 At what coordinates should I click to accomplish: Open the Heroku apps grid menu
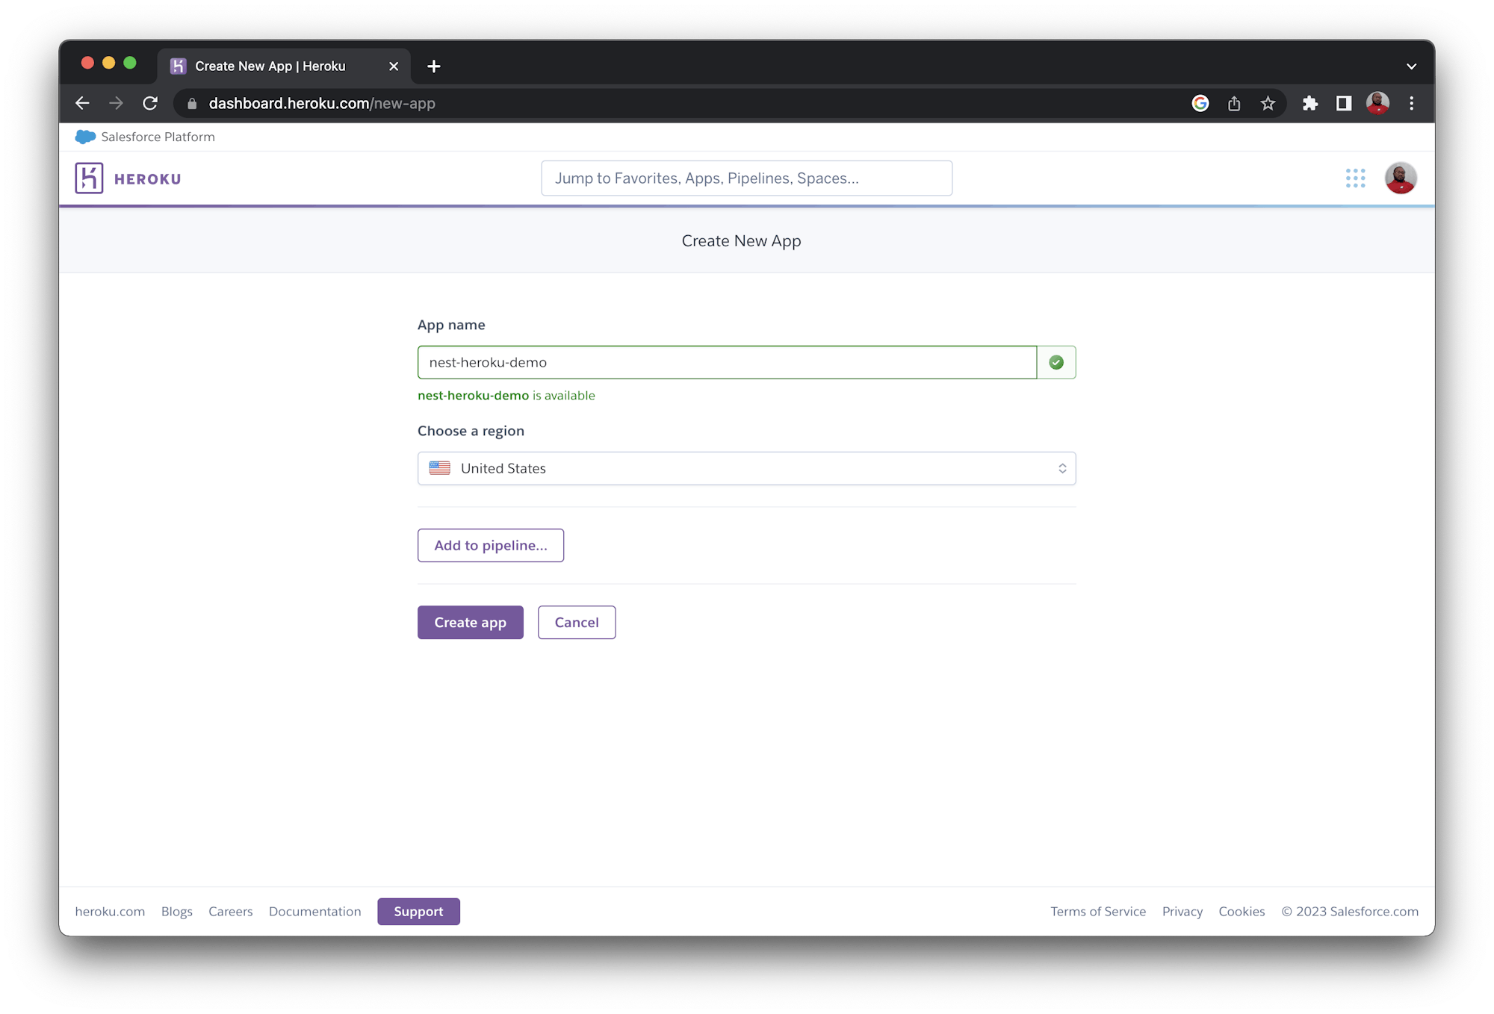[1355, 178]
